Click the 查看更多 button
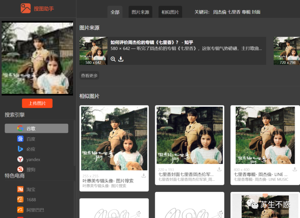The image size is (300, 218). point(89,75)
